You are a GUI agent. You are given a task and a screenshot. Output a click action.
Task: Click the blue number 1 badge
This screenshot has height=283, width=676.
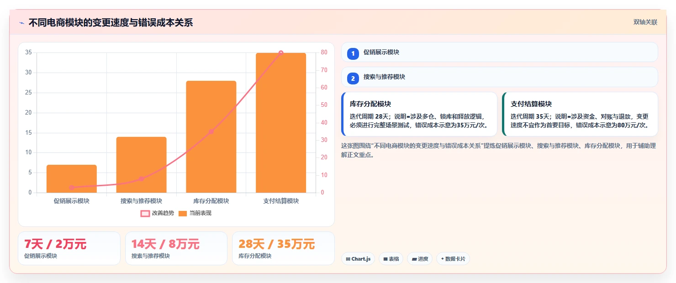pos(353,53)
